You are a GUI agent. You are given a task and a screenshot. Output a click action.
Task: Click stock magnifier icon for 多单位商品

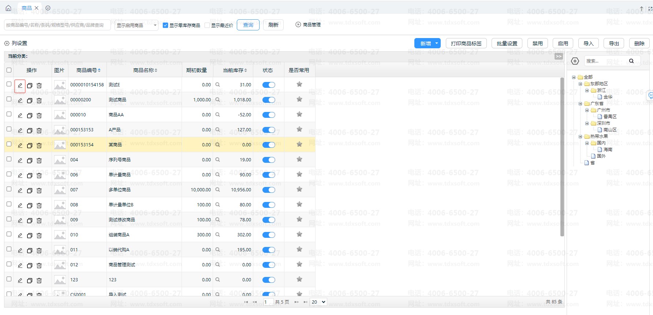pyautogui.click(x=217, y=190)
